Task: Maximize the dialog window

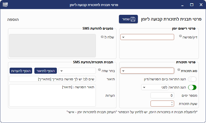Action: (x=192, y=5)
